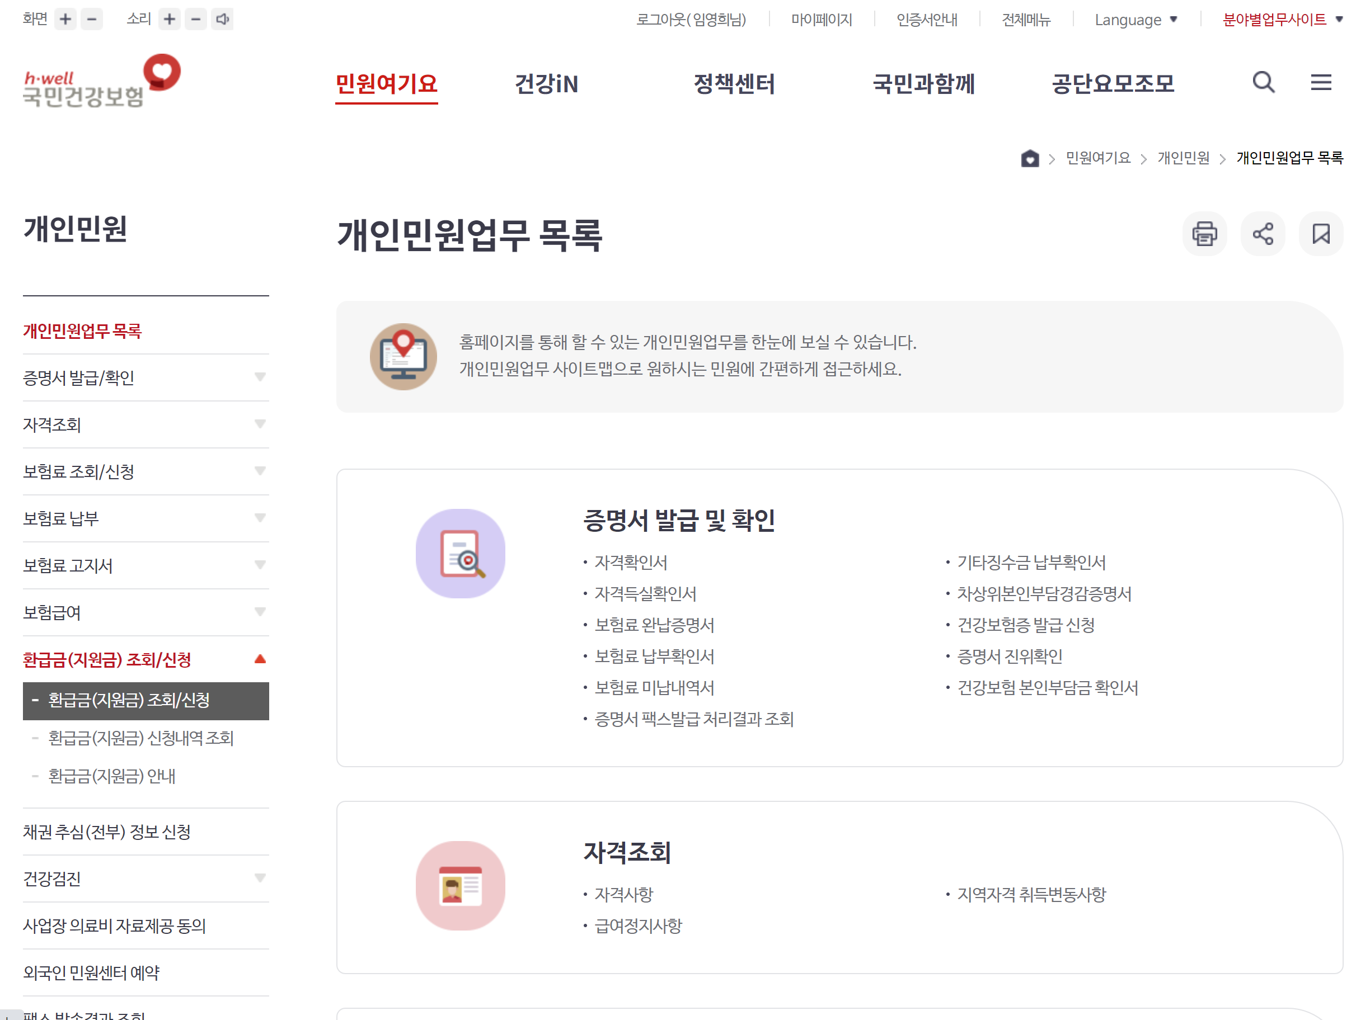Open 환급금(지원금) 신청내역 조회 submenu
The width and height of the screenshot is (1356, 1020).
(141, 739)
